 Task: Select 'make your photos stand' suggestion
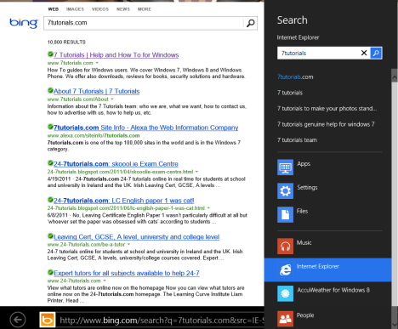(x=327, y=108)
